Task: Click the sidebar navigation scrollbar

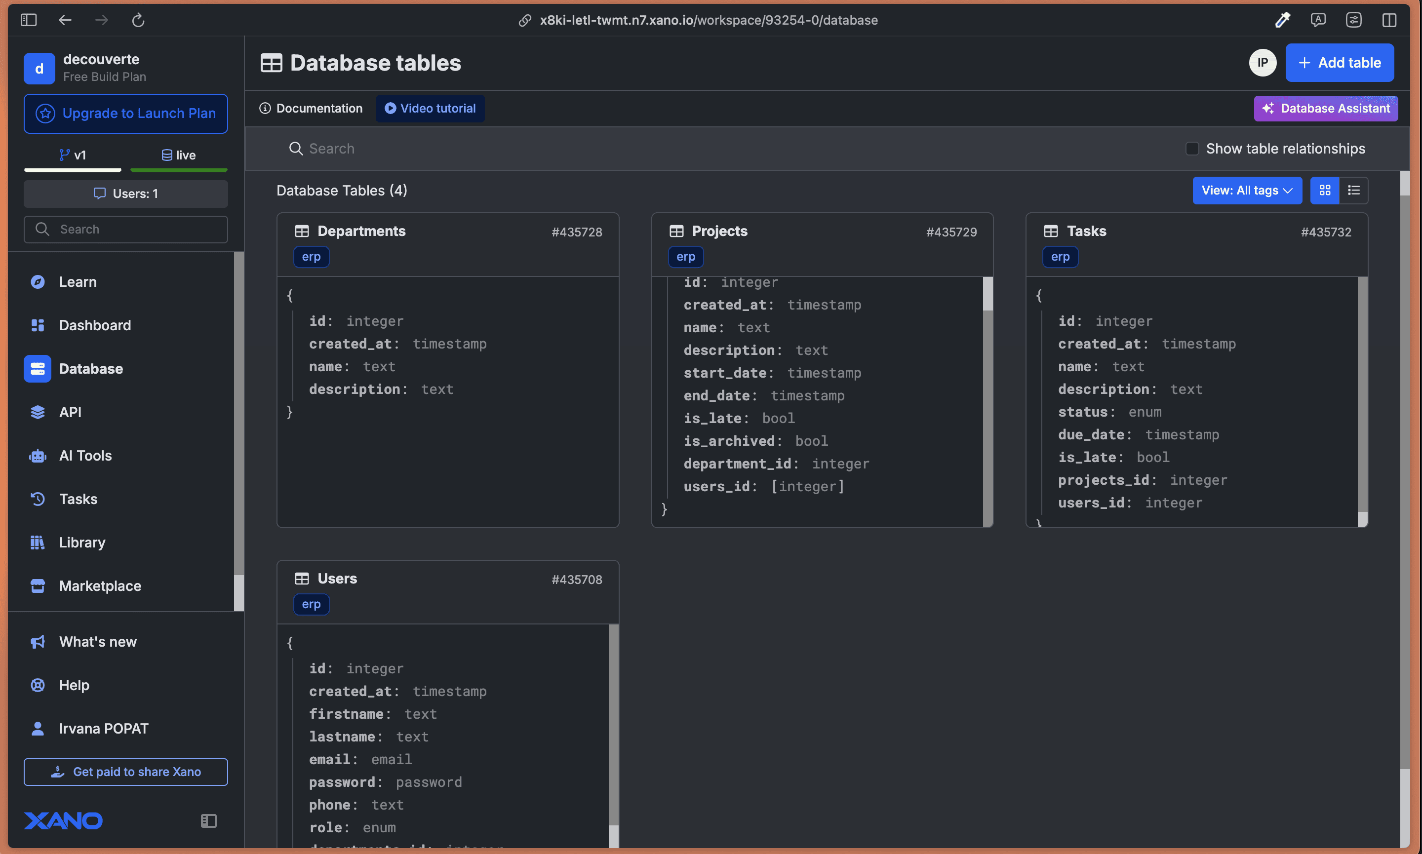Action: click(239, 431)
